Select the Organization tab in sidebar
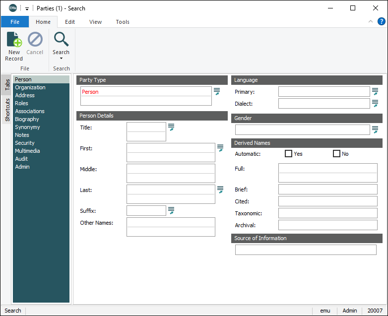 tap(30, 87)
